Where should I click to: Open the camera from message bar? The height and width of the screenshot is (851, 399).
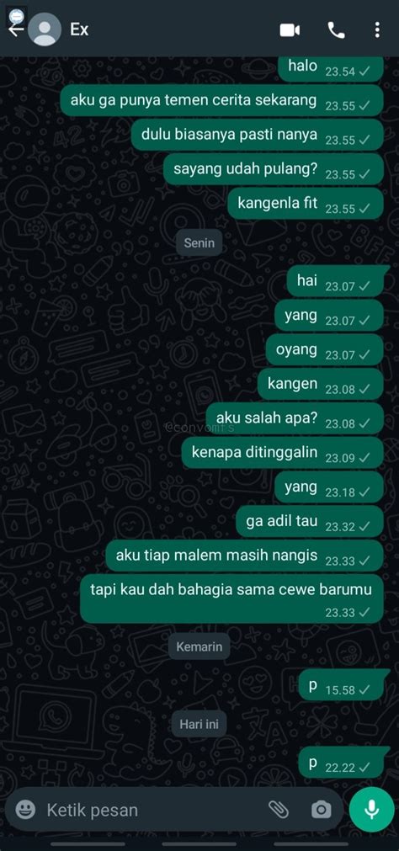tap(321, 810)
